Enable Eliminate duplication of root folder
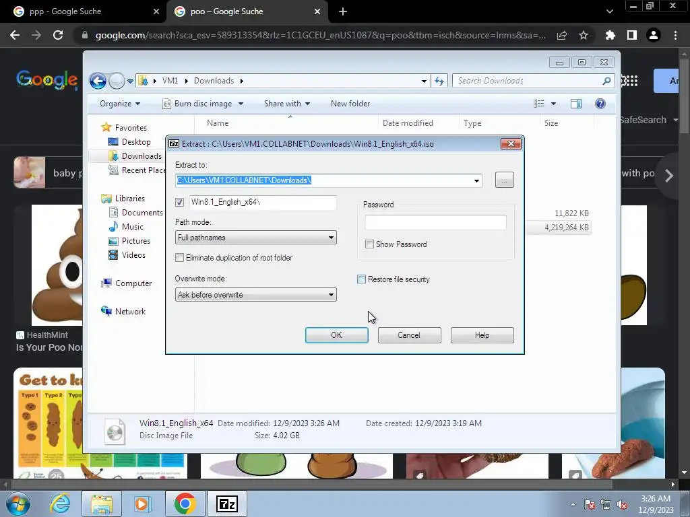The width and height of the screenshot is (690, 517). (179, 258)
